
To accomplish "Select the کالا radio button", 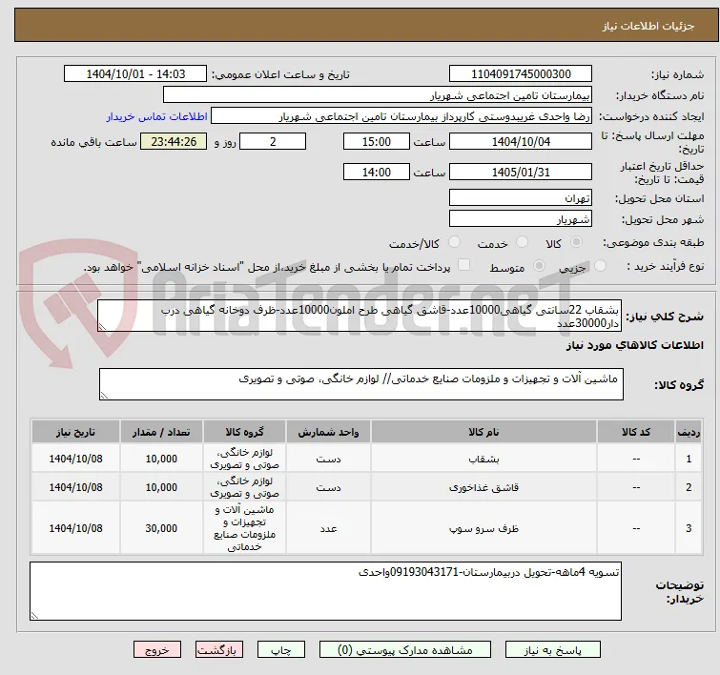I will click(x=576, y=241).
